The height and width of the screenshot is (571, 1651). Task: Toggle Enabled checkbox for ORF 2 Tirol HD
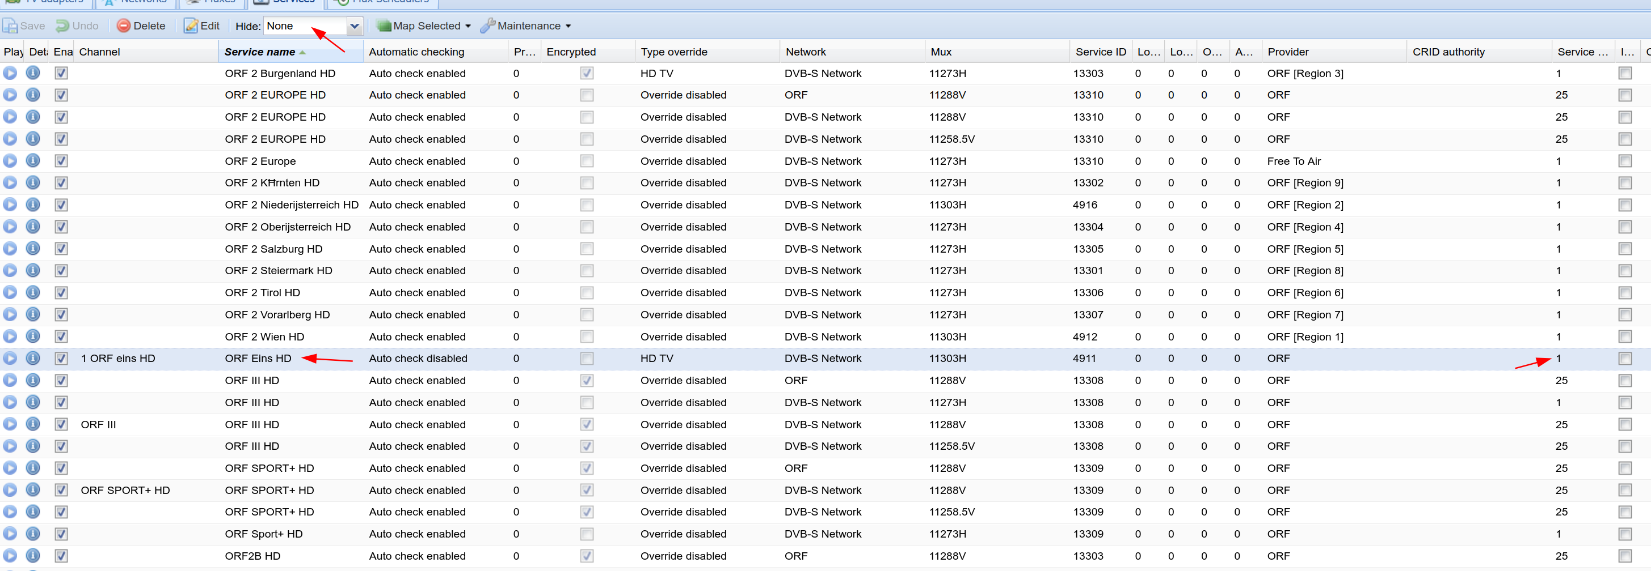(x=61, y=292)
